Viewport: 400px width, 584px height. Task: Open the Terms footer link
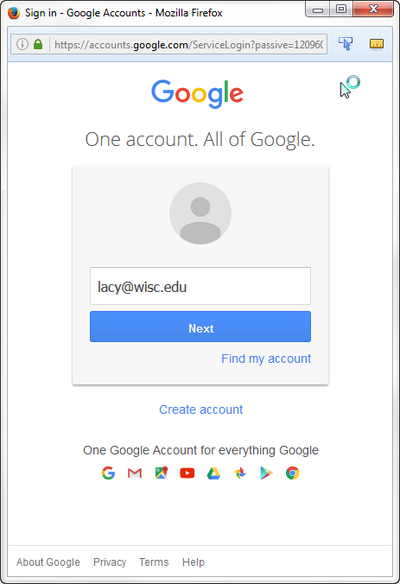pyautogui.click(x=154, y=562)
